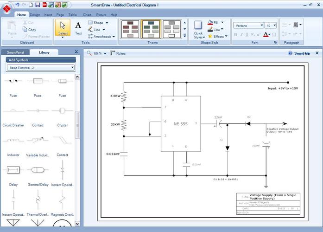Toggle Rulers display
The height and width of the screenshot is (232, 323).
pyautogui.click(x=118, y=53)
